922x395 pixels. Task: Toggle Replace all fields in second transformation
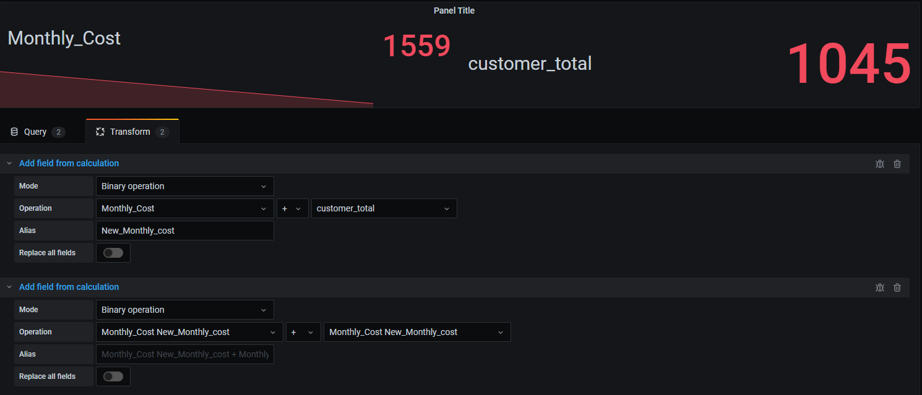[113, 376]
